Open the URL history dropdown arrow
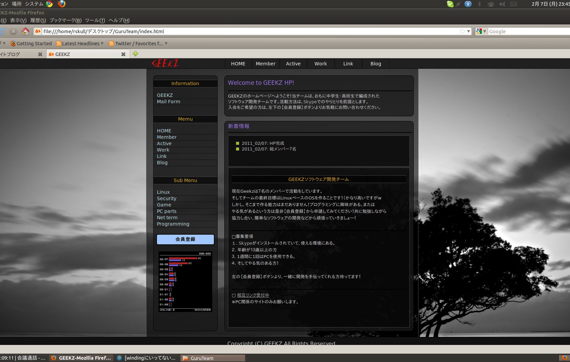Screen dimensions: 570x362 pyautogui.click(x=468, y=31)
